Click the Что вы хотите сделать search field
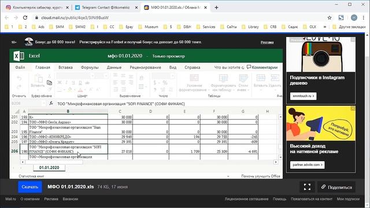 [229, 67]
